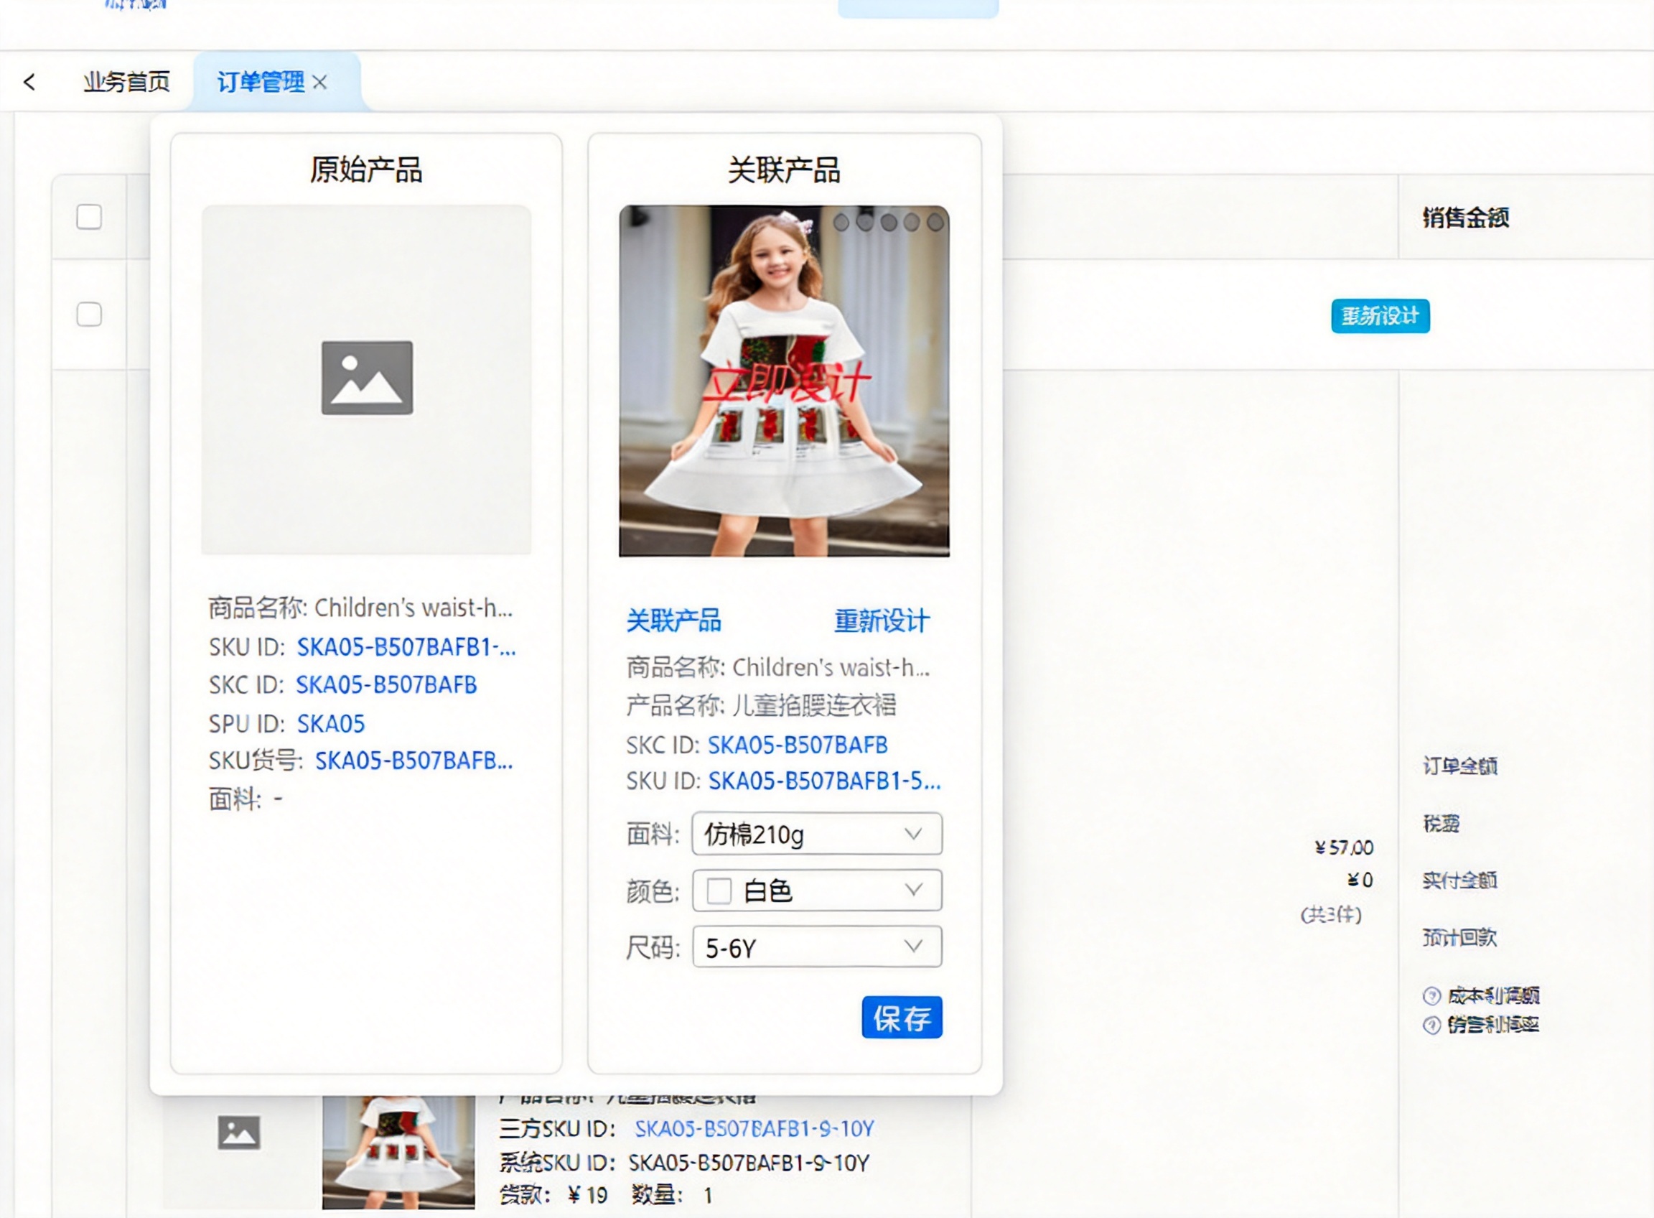Click the small image placeholder icon in the order row
This screenshot has width=1654, height=1218.
click(x=239, y=1133)
